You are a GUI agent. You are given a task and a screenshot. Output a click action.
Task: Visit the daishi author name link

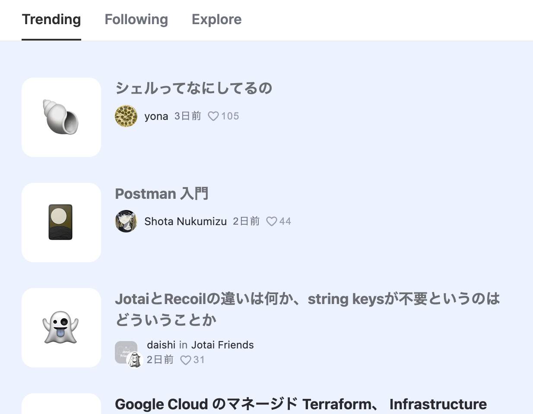point(161,345)
